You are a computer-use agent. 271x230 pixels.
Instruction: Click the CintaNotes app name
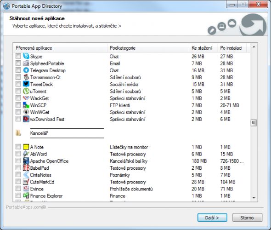[40, 175]
